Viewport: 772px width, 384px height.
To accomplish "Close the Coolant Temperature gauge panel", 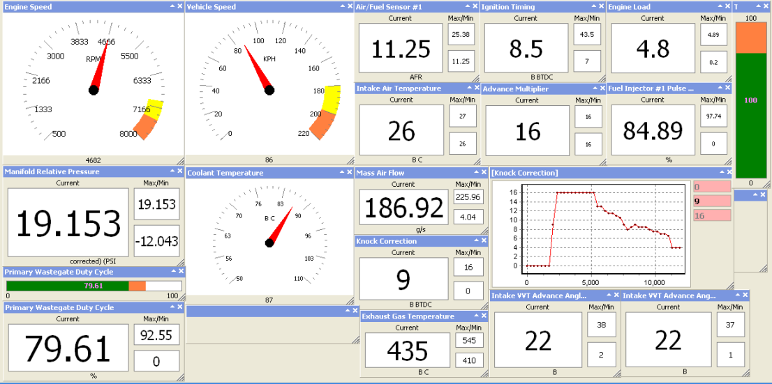I will (350, 172).
